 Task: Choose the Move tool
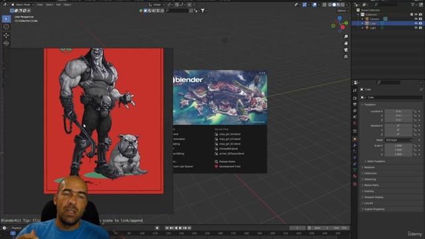[6, 35]
